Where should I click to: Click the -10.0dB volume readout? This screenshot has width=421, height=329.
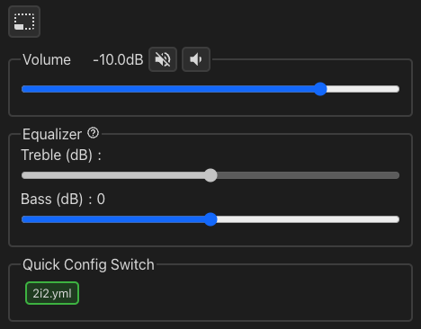pyautogui.click(x=118, y=59)
